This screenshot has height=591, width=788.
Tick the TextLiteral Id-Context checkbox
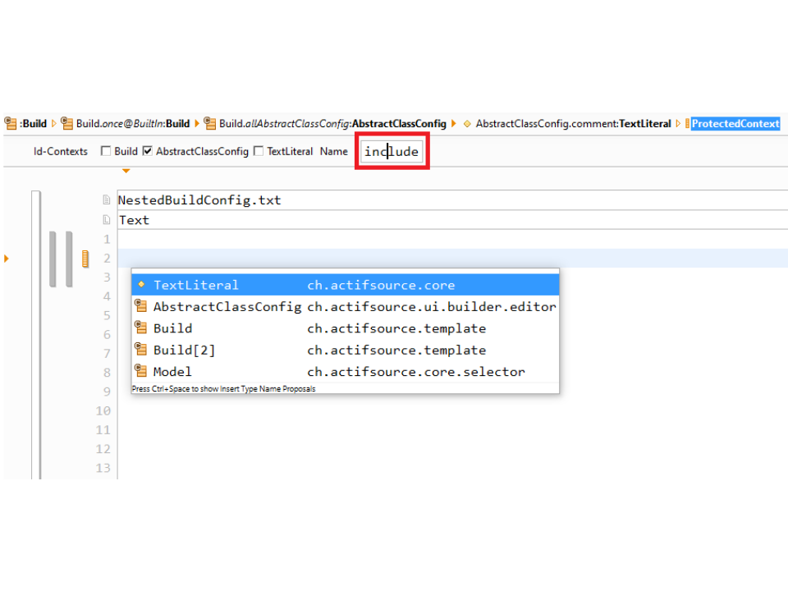[x=259, y=151]
